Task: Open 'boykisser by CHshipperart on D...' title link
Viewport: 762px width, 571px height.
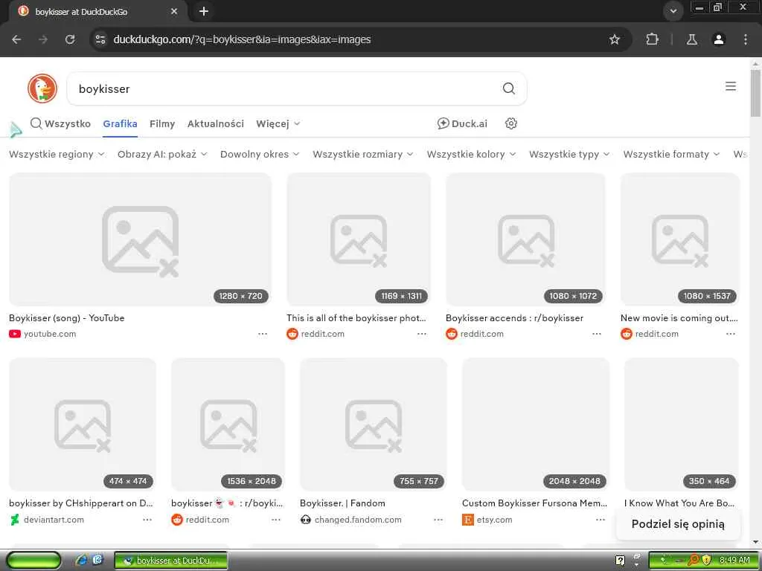Action: pyautogui.click(x=81, y=503)
